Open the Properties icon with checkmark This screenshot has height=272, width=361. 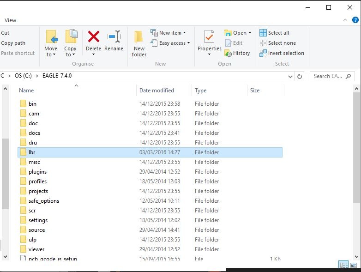(209, 37)
